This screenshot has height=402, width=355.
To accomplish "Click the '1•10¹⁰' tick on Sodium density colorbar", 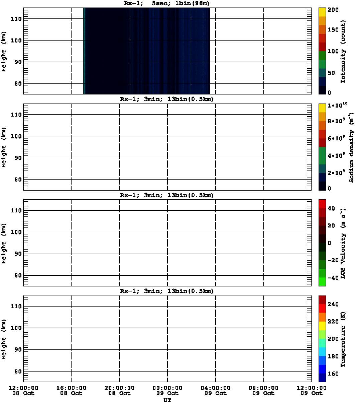I will click(338, 105).
